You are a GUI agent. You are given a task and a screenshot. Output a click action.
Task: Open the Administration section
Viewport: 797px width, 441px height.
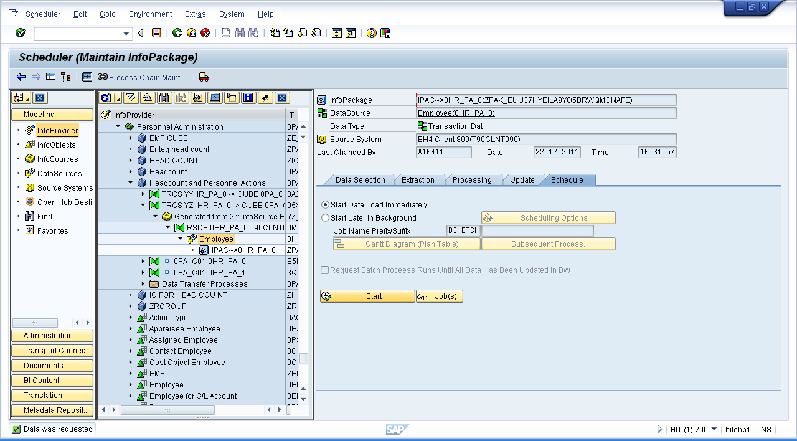click(52, 336)
